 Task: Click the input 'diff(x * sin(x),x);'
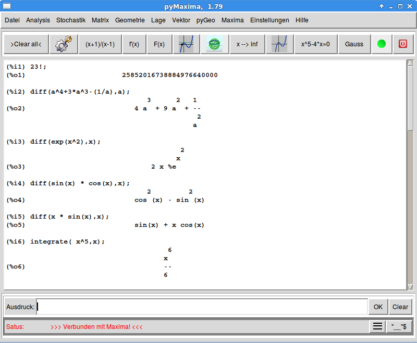[70, 217]
